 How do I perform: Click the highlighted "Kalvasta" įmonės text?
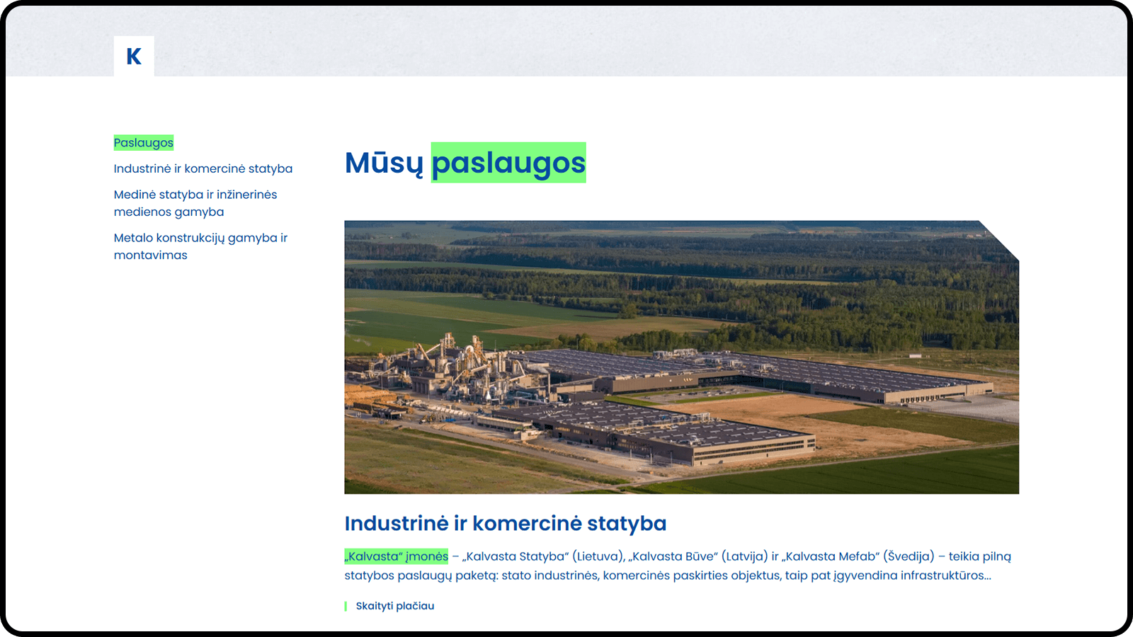397,556
